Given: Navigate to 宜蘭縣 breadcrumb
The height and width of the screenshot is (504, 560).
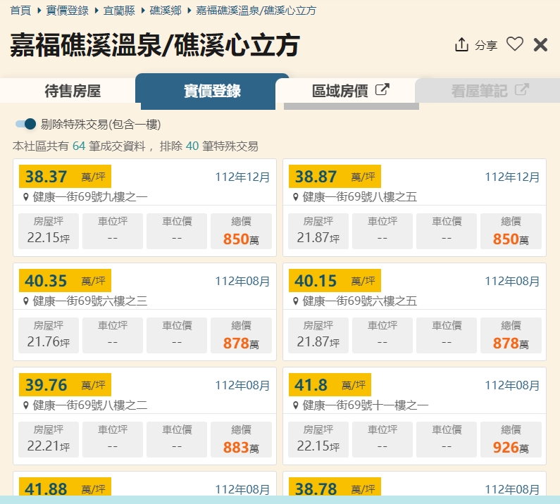Looking at the screenshot, I should [119, 11].
